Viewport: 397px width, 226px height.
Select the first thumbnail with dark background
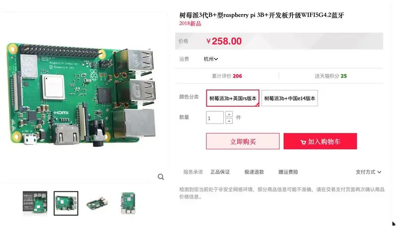tap(35, 203)
